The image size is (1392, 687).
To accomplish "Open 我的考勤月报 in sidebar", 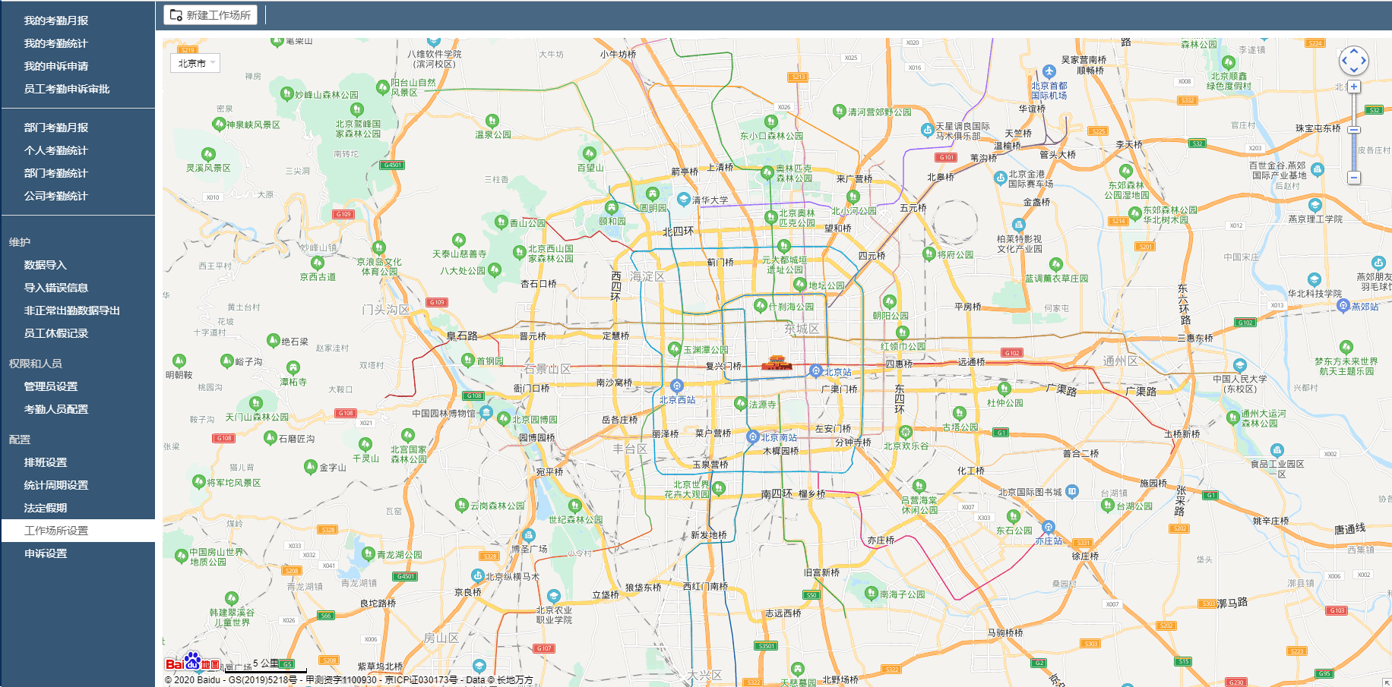I will coord(56,20).
